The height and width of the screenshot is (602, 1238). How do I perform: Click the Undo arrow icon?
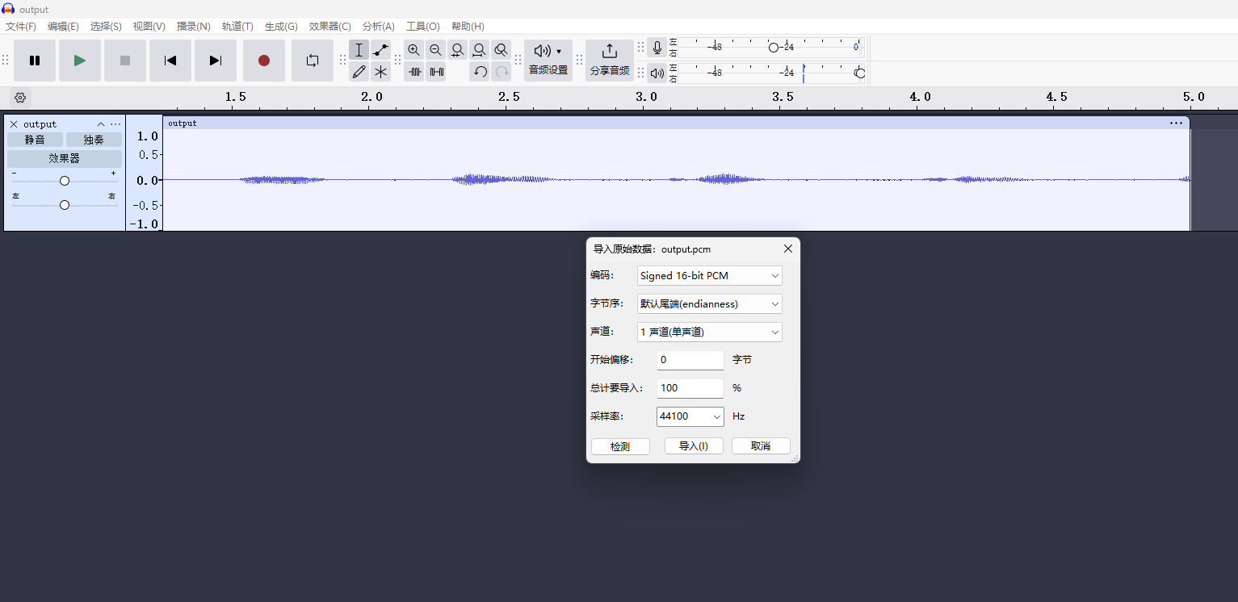click(480, 71)
